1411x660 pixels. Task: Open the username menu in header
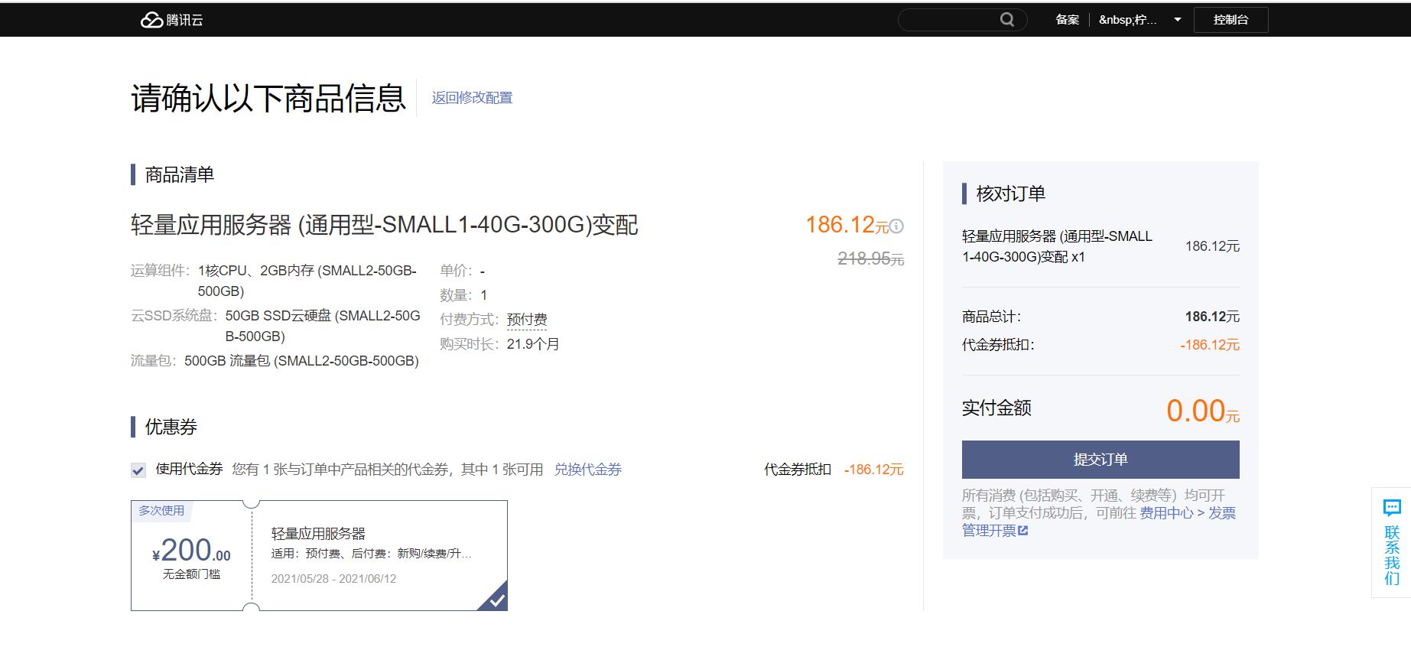click(1127, 20)
